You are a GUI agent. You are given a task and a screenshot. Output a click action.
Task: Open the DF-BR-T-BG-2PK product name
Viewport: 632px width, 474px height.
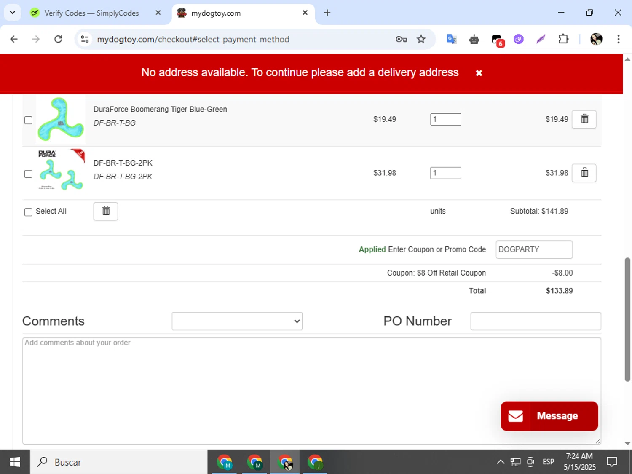(123, 163)
